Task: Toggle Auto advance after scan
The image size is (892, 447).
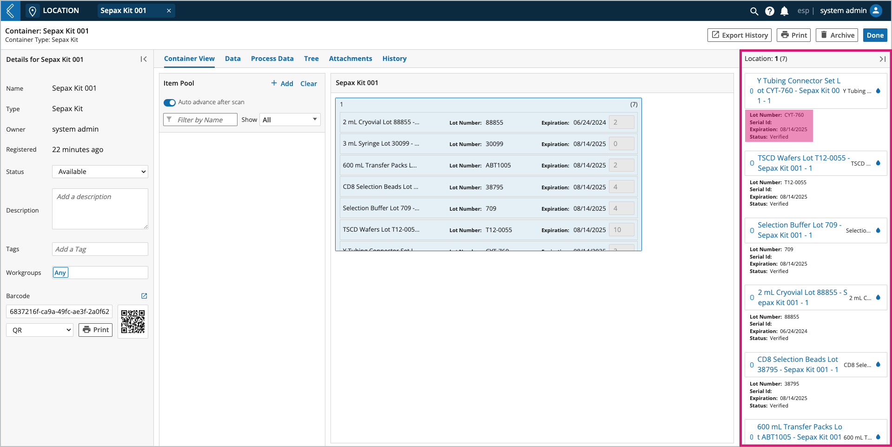Action: (x=170, y=102)
